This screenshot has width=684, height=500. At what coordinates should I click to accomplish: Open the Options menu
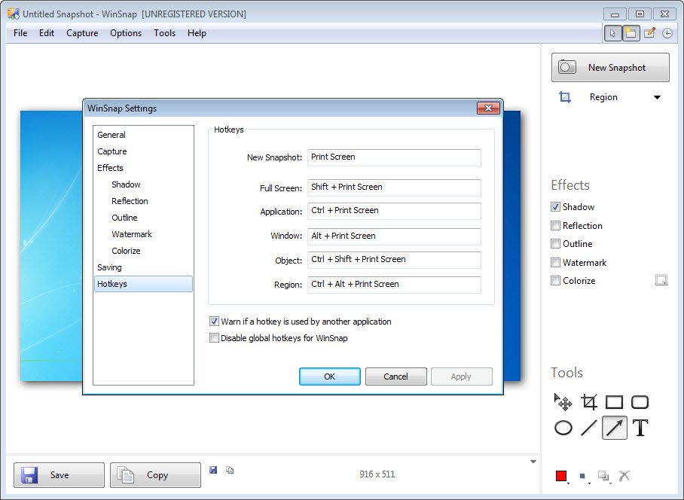tap(126, 33)
